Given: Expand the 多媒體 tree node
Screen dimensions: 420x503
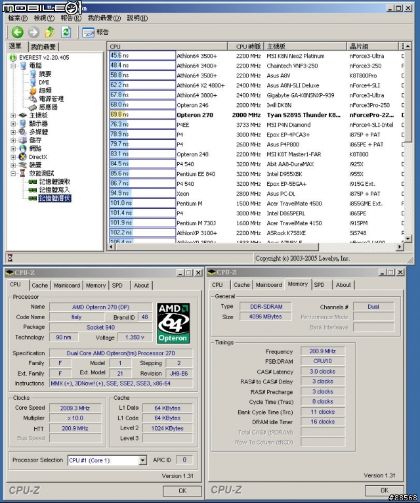Looking at the screenshot, I should pos(13,132).
